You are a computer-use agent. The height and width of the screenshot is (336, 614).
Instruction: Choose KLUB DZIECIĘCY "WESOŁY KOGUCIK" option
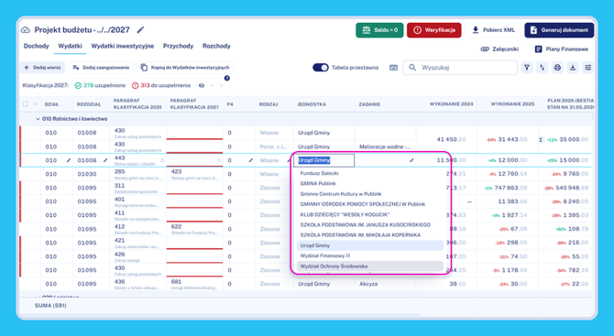click(369, 215)
